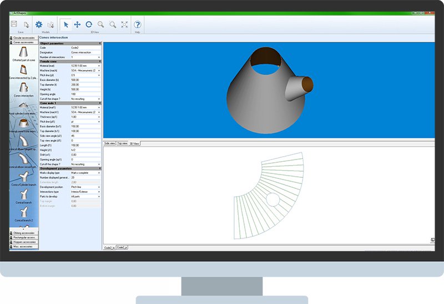The width and height of the screenshot is (444, 304).
Task: Activate the rotate 3D view tool
Action: coord(89,24)
